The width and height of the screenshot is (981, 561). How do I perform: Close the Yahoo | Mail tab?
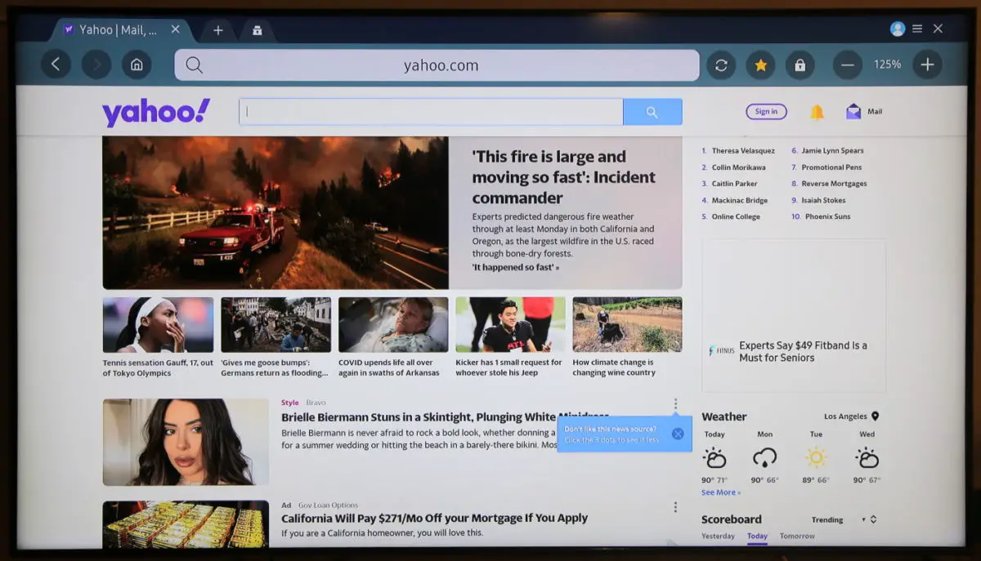[x=175, y=29]
